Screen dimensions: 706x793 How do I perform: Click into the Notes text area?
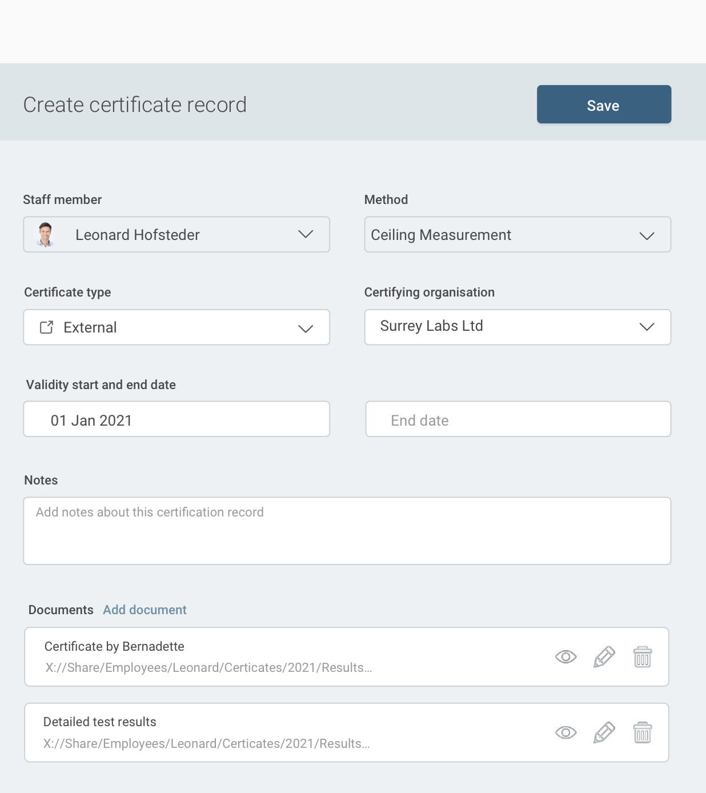tap(347, 531)
